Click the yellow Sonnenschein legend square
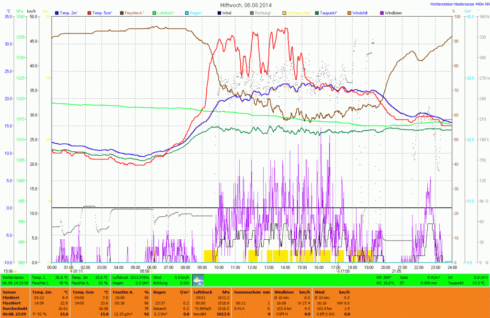The width and height of the screenshot is (490, 318). pos(285,12)
